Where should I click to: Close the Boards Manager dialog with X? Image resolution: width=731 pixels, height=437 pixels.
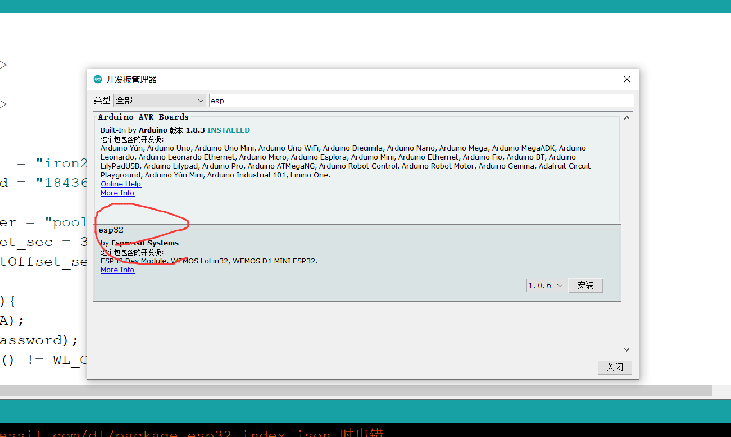coord(627,79)
